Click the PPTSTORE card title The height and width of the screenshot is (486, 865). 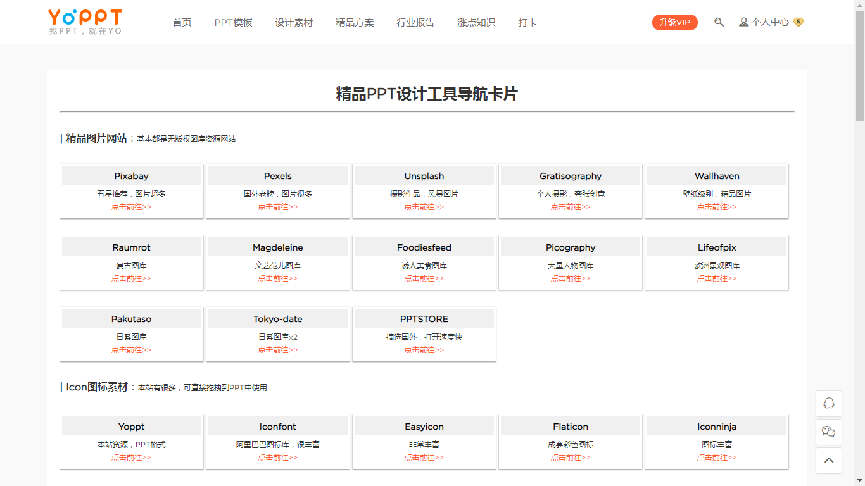pos(424,319)
